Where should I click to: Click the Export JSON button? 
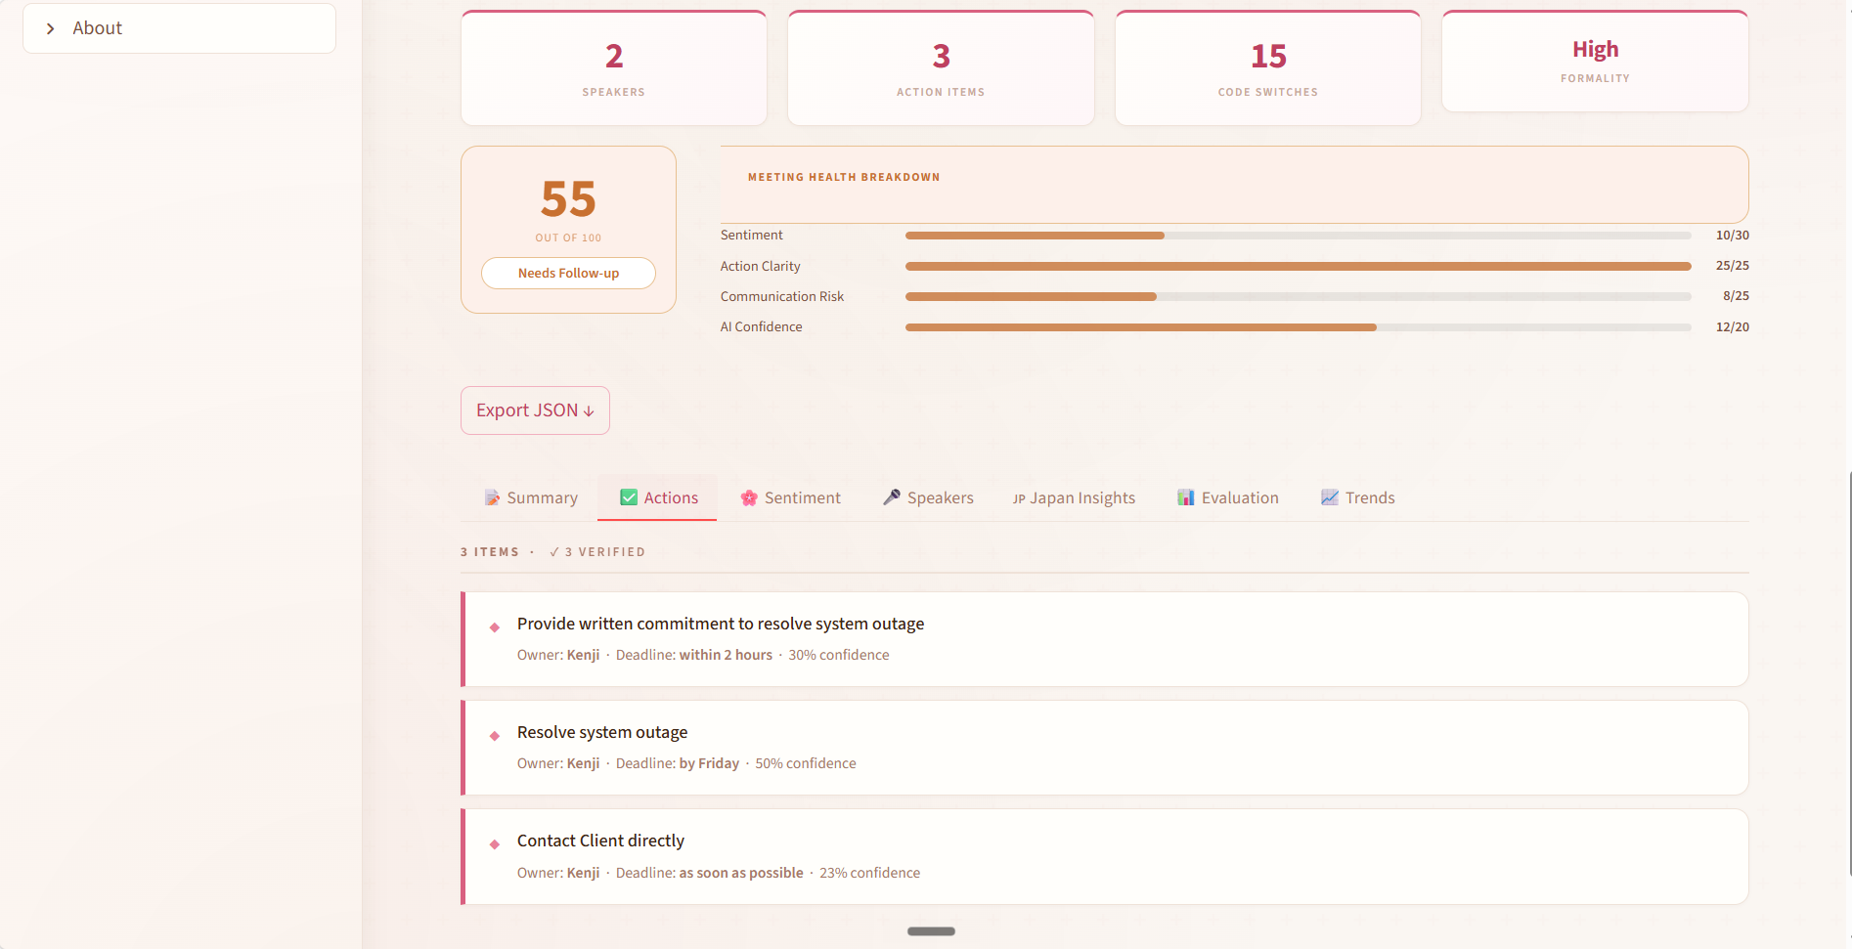(535, 410)
